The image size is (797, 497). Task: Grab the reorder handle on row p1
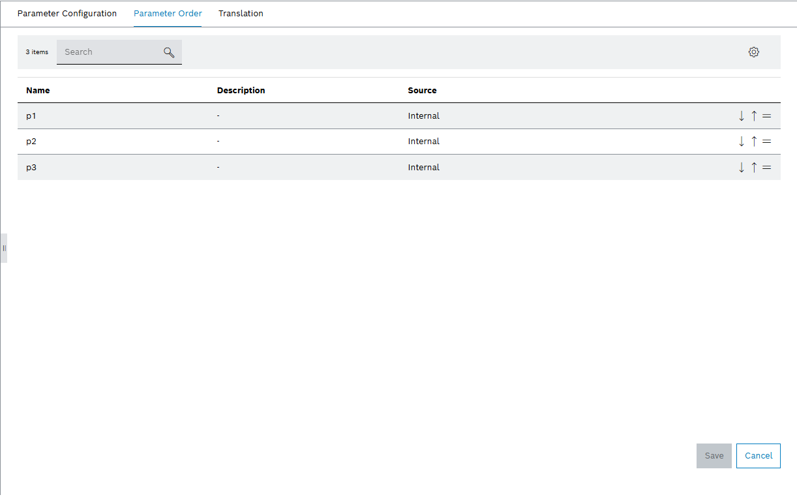click(x=766, y=115)
